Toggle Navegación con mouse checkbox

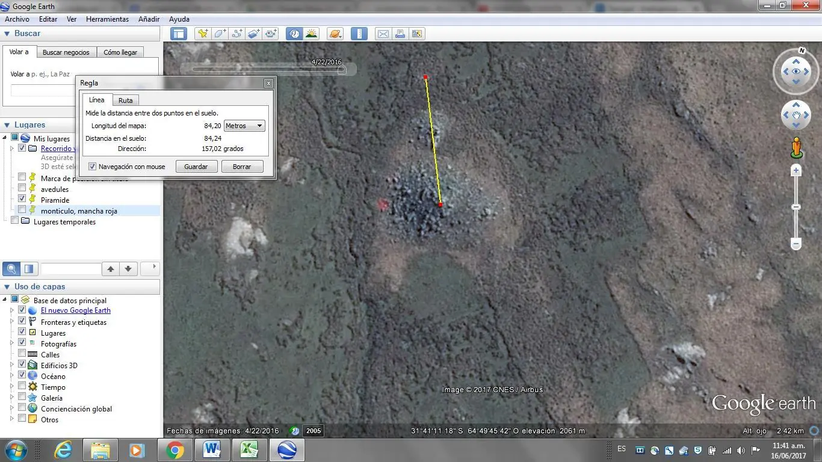tap(93, 167)
